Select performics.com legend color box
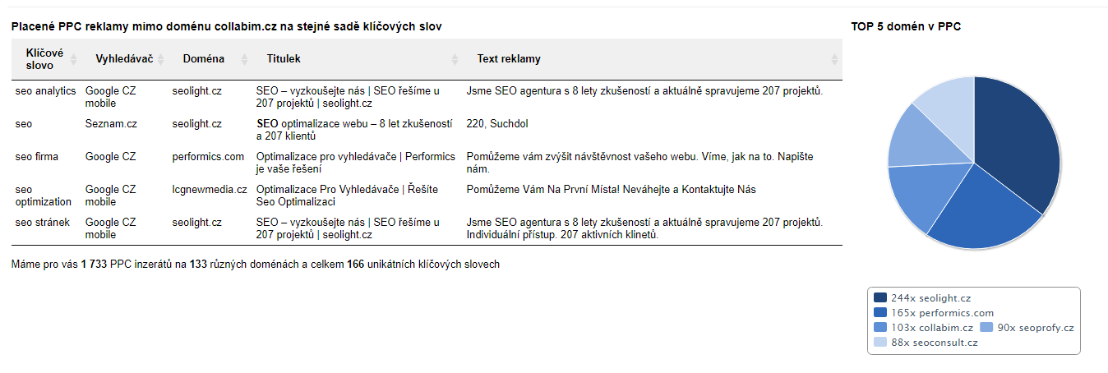1108x373 pixels. (880, 313)
